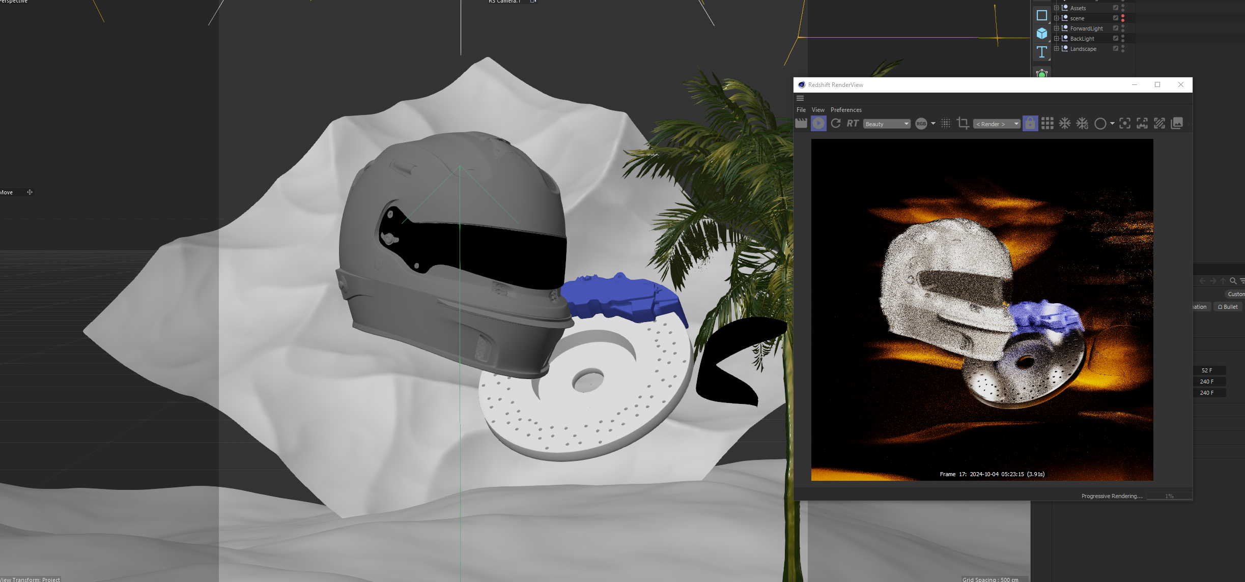Click the Bullet tab button
This screenshot has width=1245, height=582.
coord(1228,307)
